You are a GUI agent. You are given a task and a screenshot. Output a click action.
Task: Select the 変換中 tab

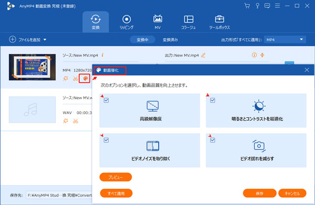click(x=143, y=40)
